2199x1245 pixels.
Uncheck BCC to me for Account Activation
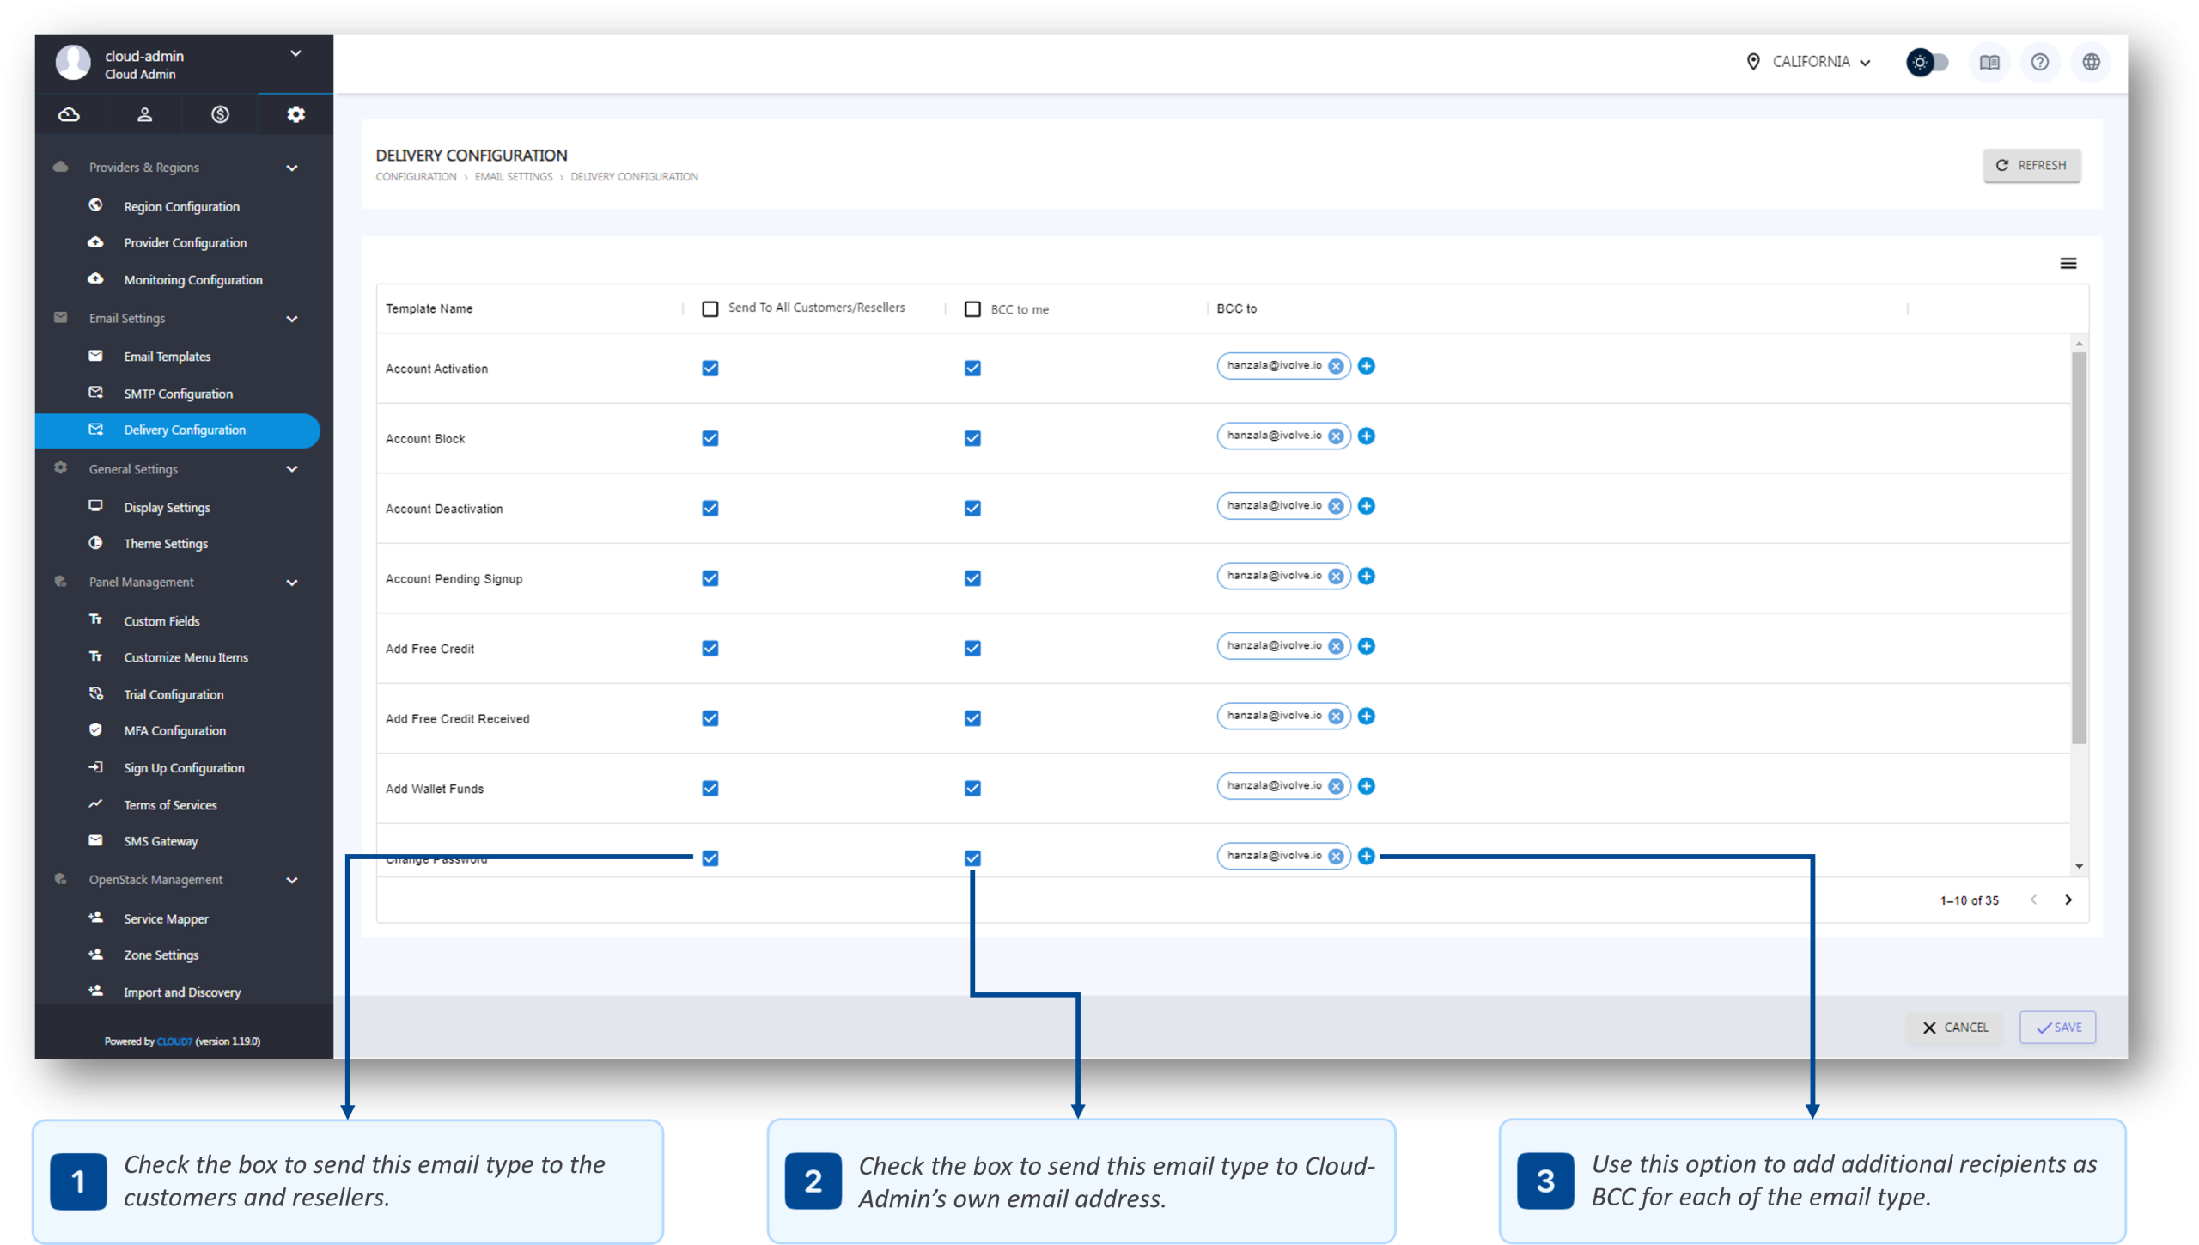click(x=972, y=369)
